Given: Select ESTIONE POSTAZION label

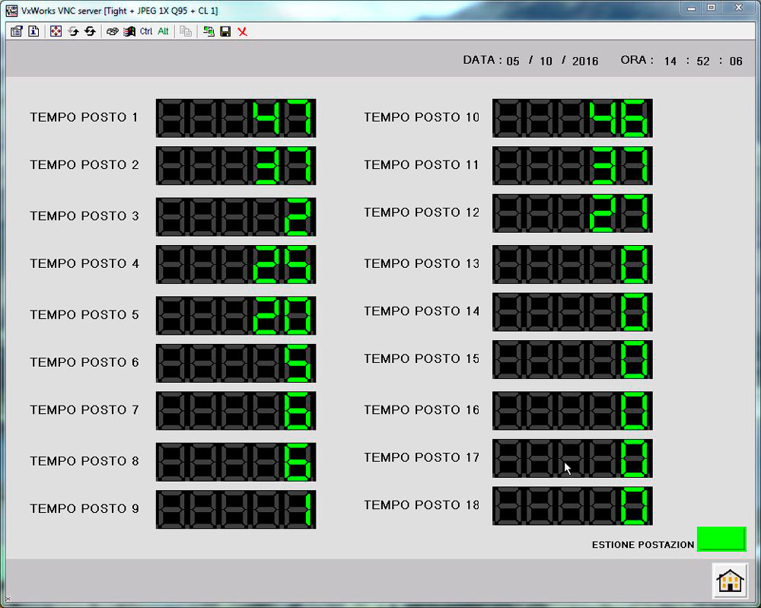Looking at the screenshot, I should pyautogui.click(x=642, y=545).
